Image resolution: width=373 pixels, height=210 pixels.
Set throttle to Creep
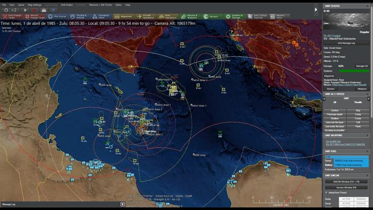pos(358,114)
